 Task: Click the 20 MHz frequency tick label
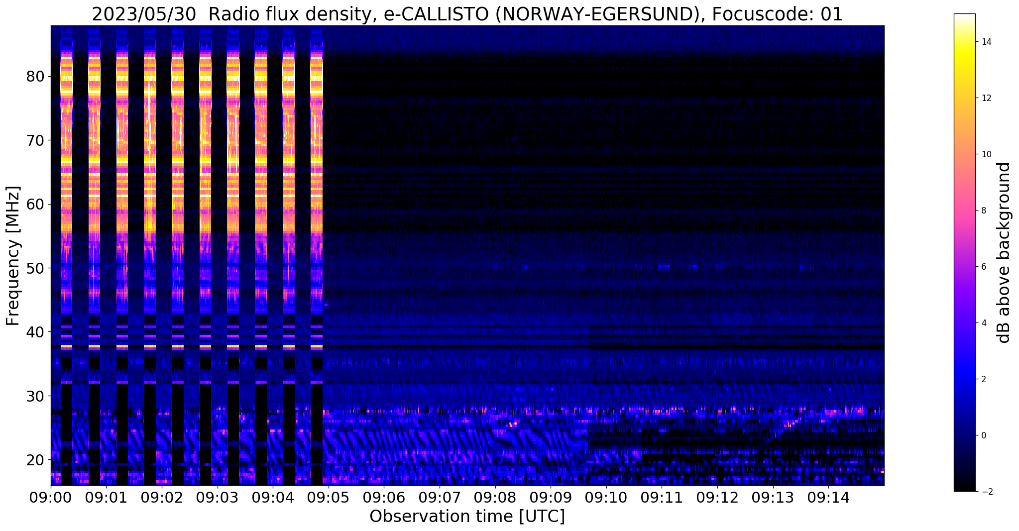tap(36, 460)
